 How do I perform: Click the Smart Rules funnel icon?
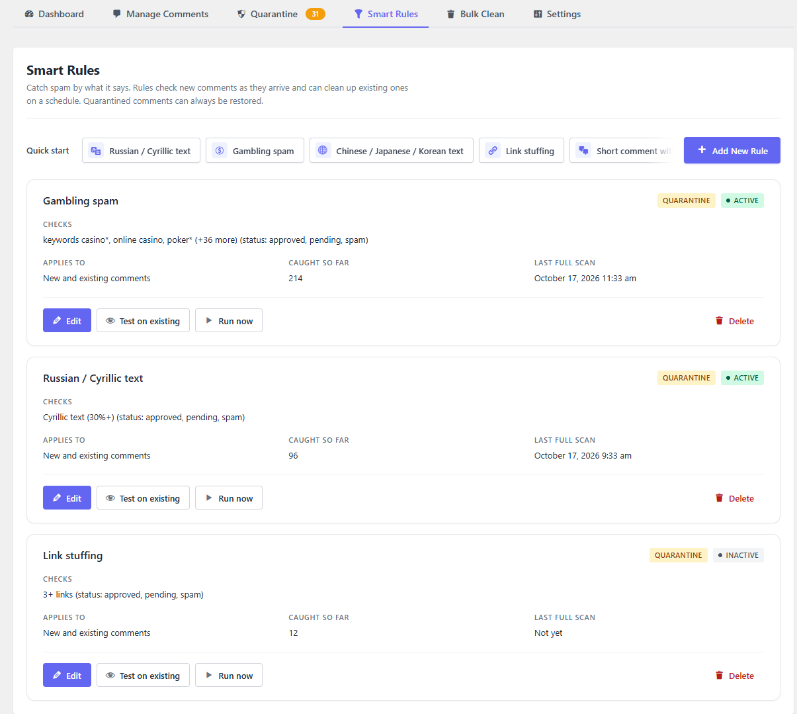click(x=358, y=14)
